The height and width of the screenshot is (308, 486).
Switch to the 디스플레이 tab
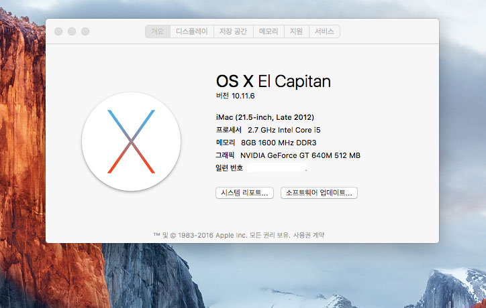click(x=193, y=31)
